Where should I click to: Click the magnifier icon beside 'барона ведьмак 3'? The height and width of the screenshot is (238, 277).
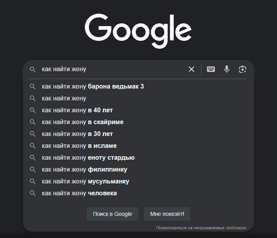tap(33, 87)
